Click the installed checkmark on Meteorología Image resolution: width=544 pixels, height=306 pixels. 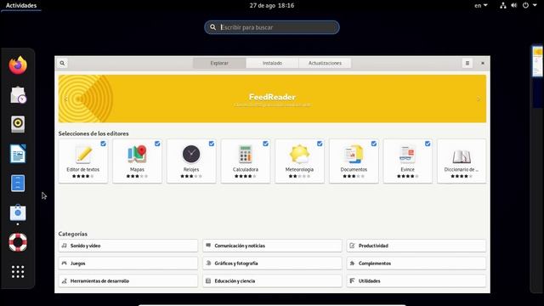[320, 144]
